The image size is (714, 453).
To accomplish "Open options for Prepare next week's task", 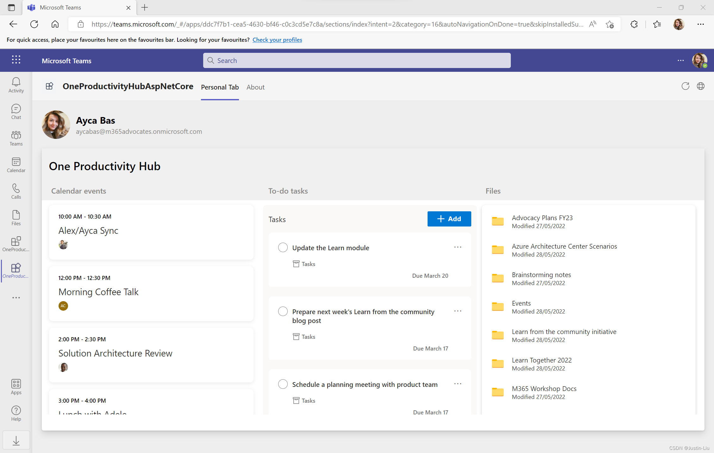I will pyautogui.click(x=458, y=311).
